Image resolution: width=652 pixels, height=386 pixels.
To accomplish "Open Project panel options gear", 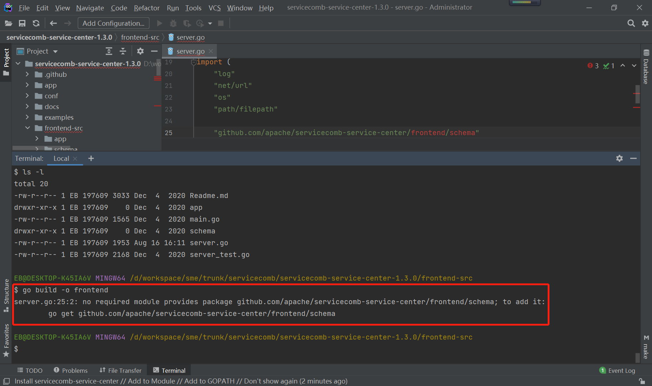I will (140, 51).
